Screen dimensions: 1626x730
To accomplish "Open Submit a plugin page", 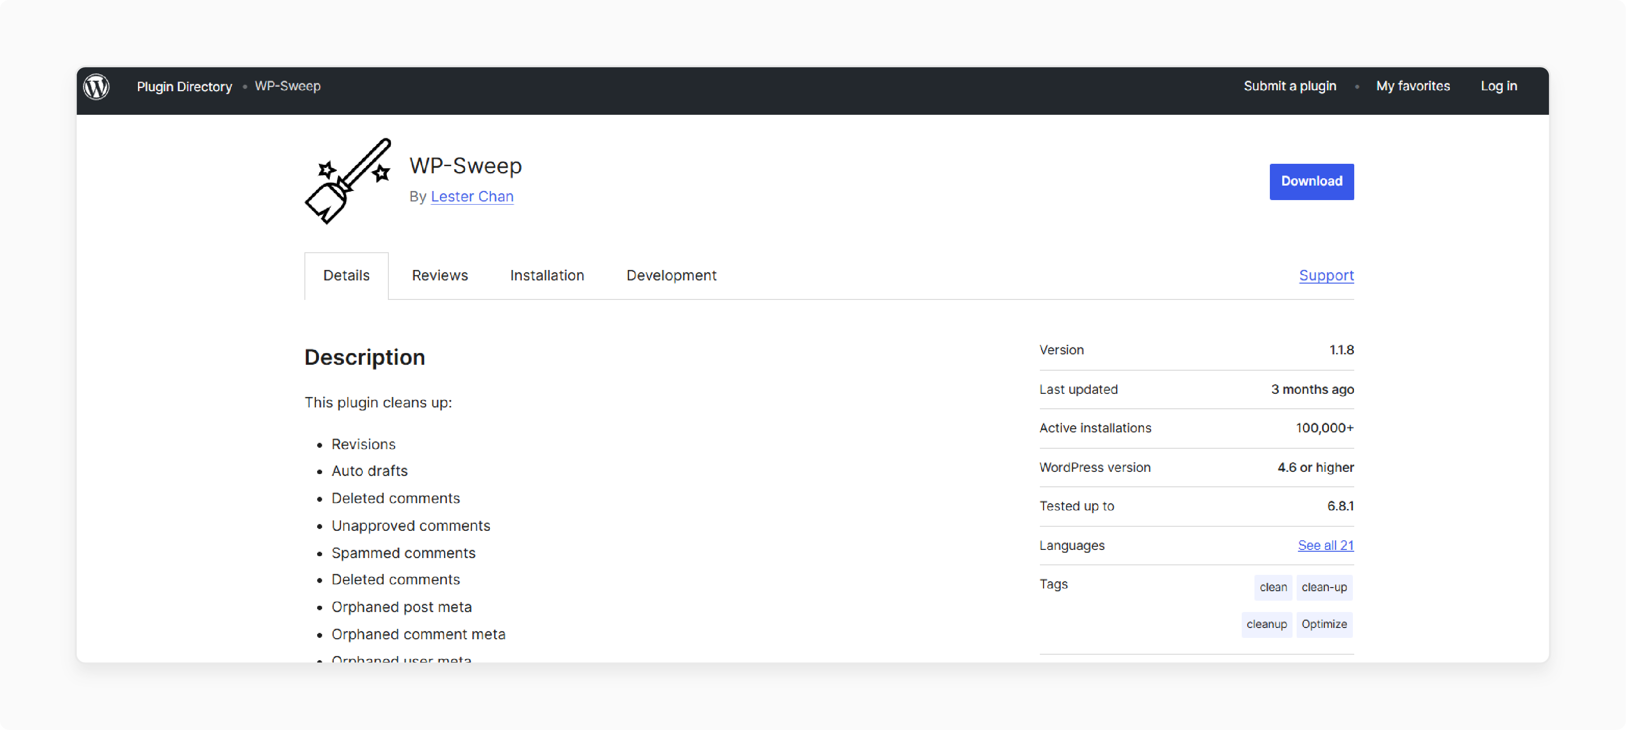I will pyautogui.click(x=1289, y=86).
